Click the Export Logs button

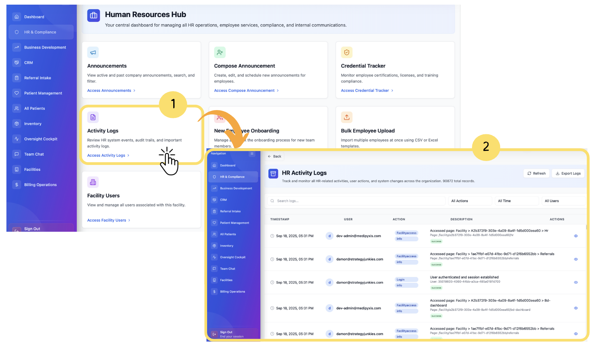[x=568, y=173]
